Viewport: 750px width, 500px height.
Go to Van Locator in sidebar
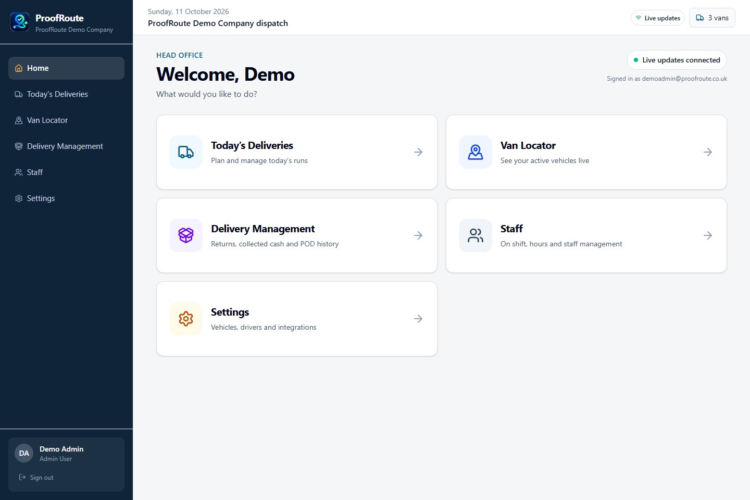(x=66, y=120)
